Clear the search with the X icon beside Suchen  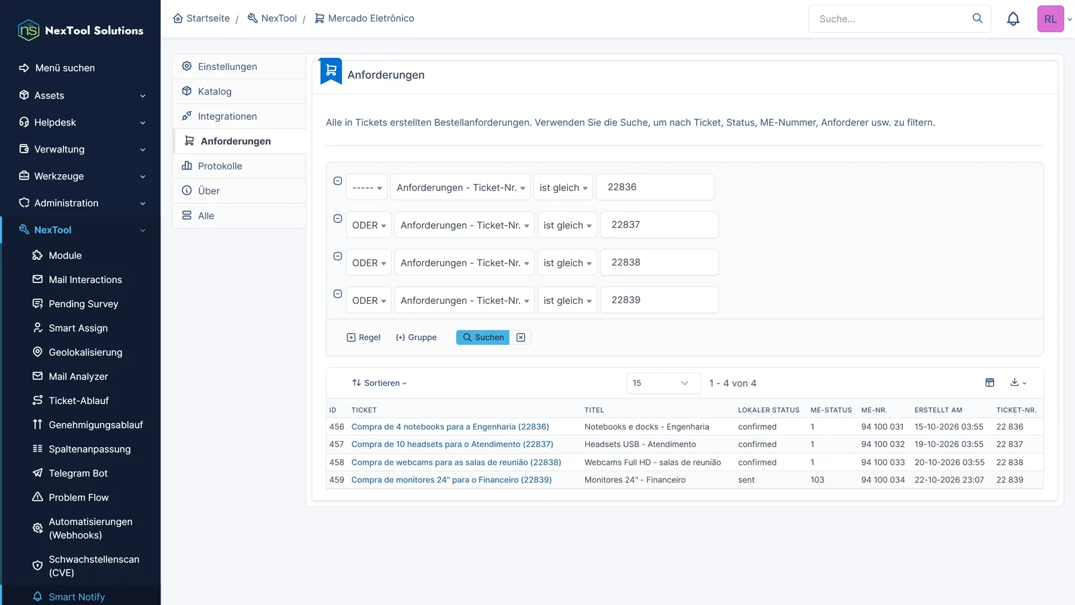pyautogui.click(x=521, y=337)
